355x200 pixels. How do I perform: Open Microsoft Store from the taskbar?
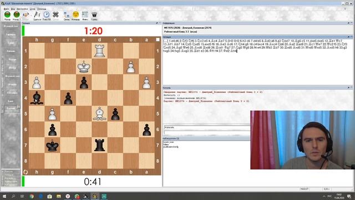click(x=49, y=196)
